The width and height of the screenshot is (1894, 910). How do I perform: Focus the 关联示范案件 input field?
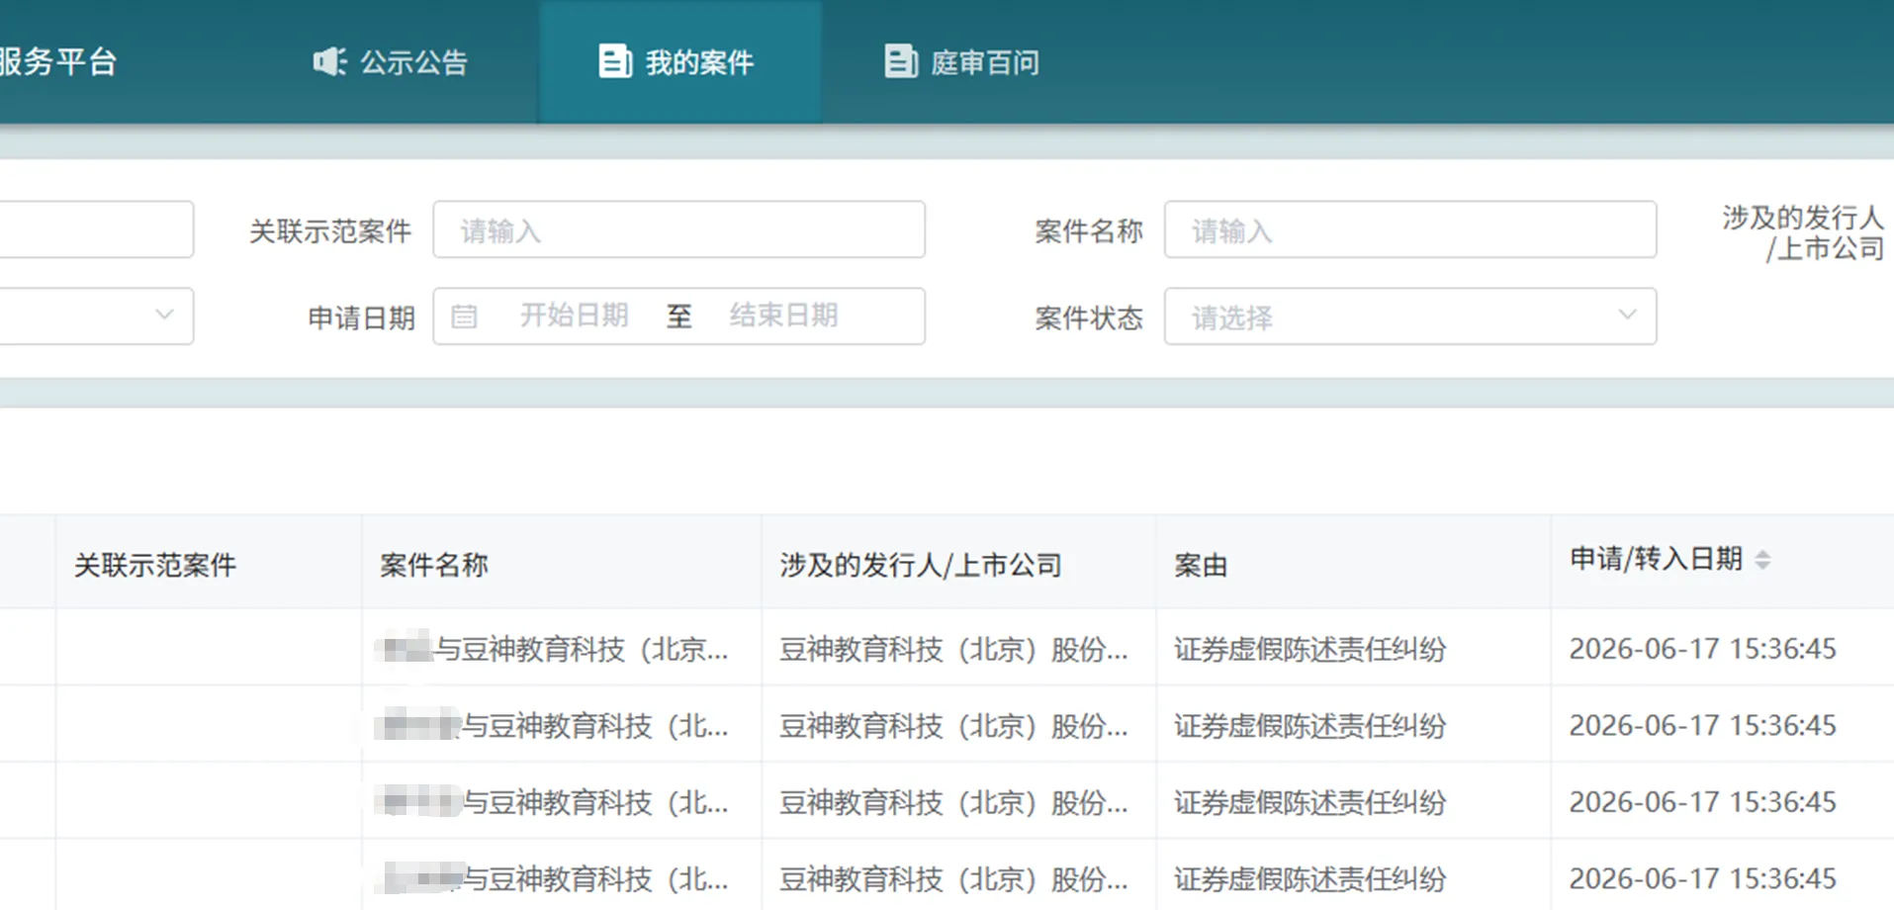[679, 229]
